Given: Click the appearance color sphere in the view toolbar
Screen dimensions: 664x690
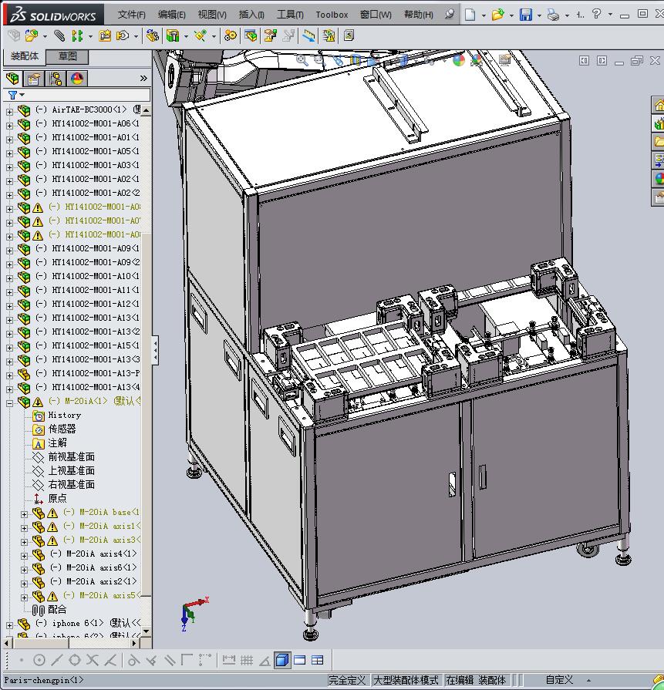Looking at the screenshot, I should 459,60.
